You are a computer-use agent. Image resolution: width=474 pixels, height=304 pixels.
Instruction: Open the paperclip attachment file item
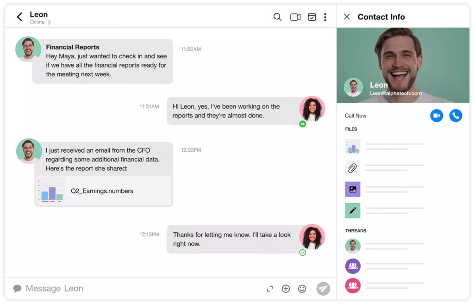353,168
